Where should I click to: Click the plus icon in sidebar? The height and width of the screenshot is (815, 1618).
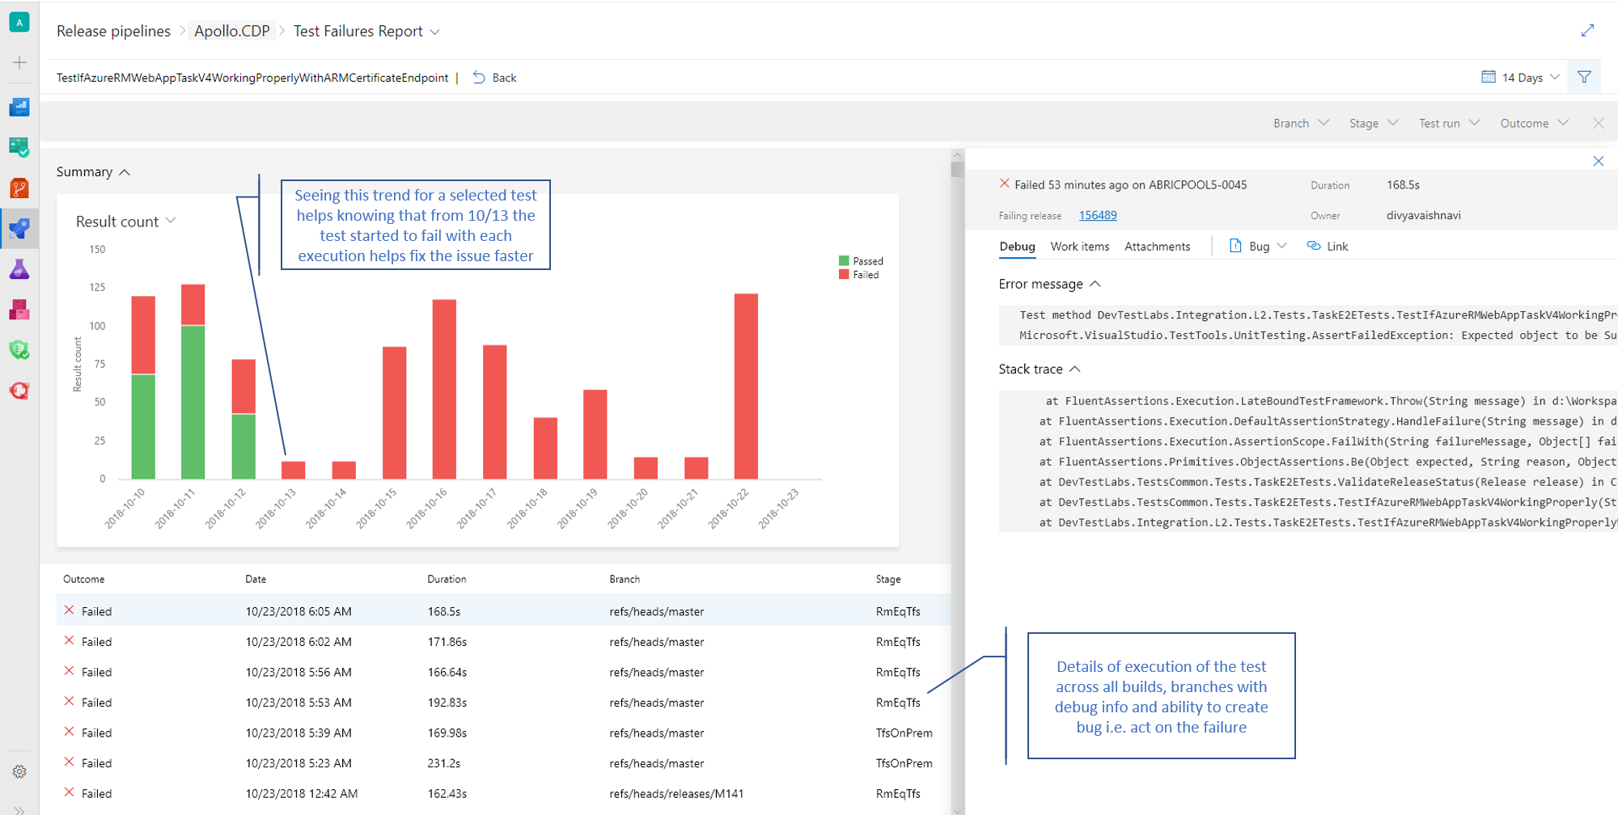coord(19,62)
